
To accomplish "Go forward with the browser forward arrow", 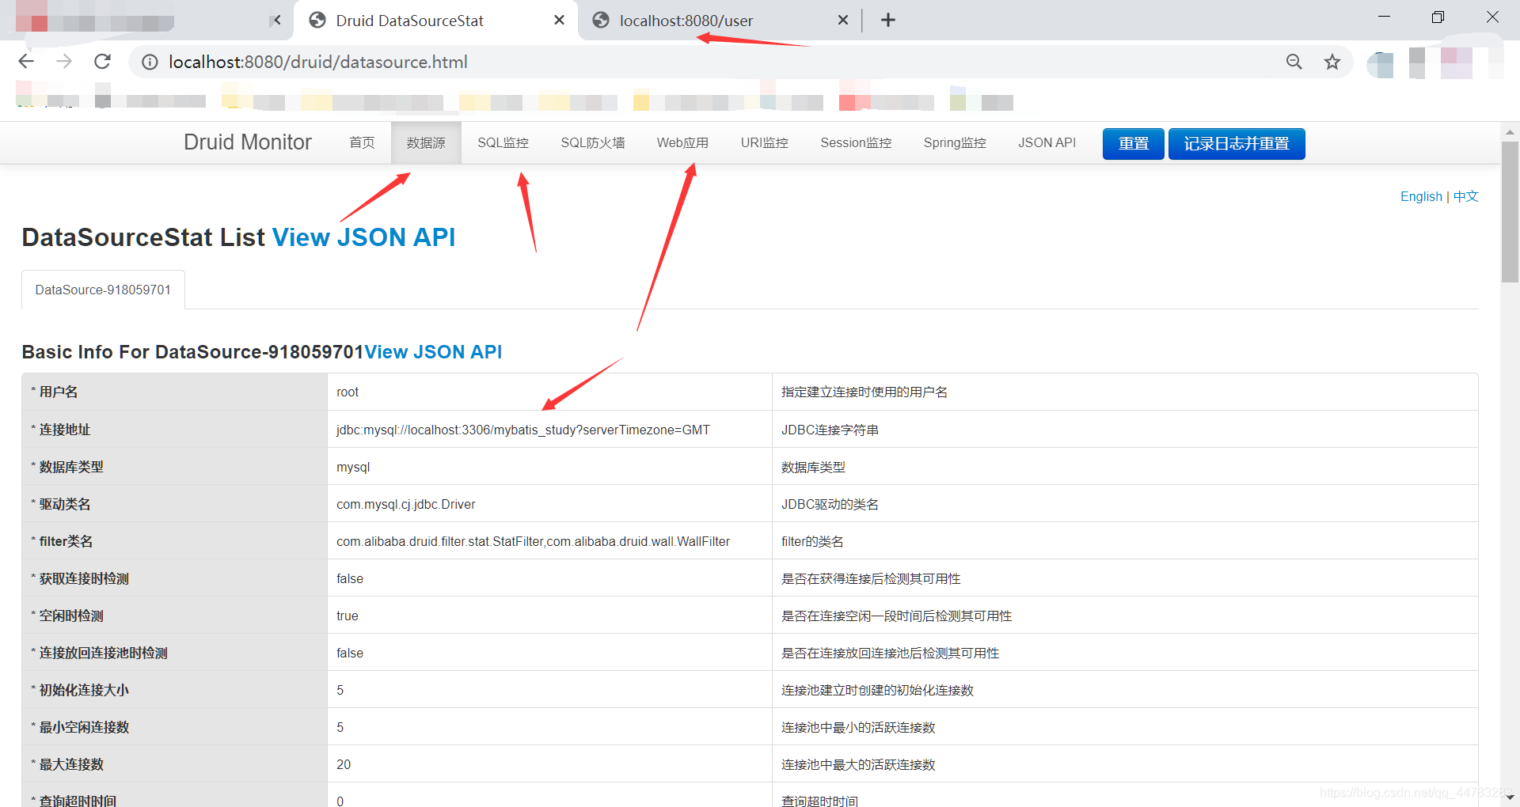I will pyautogui.click(x=64, y=62).
